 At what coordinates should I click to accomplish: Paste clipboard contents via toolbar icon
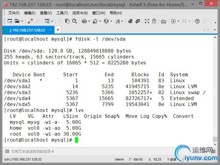(x=67, y=21)
